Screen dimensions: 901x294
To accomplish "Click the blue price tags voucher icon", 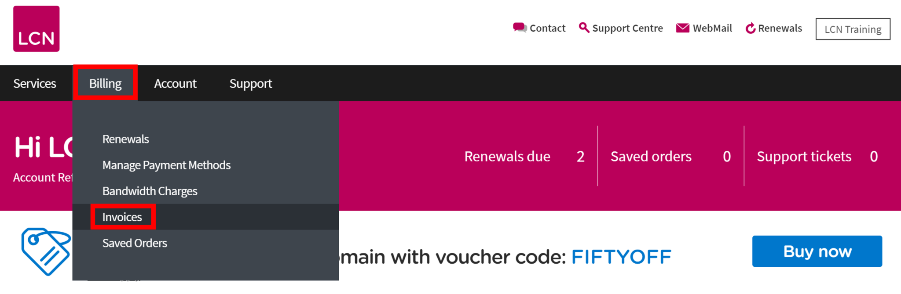I will 45,252.
